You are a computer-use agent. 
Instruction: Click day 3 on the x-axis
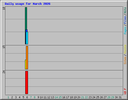coord(16,97)
